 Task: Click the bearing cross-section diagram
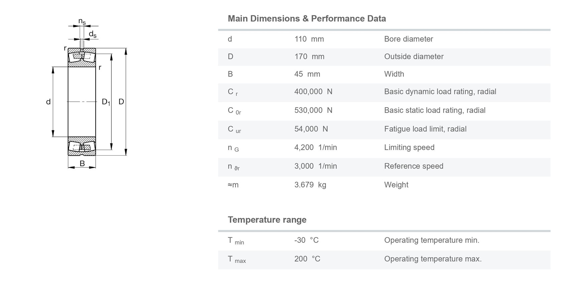[x=86, y=94]
